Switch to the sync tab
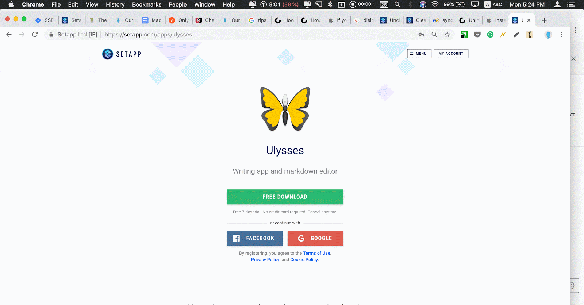This screenshot has height=305, width=584. [443, 20]
